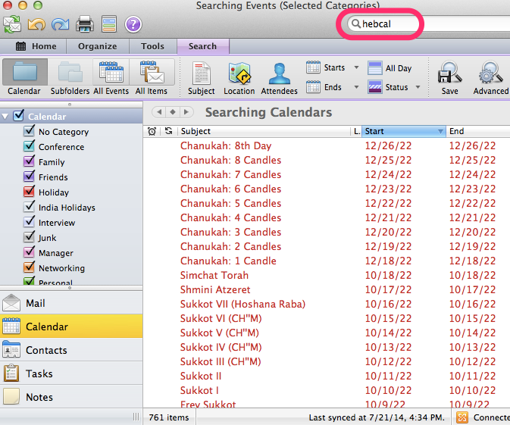Open the Ends date dropdown
This screenshot has height=425, width=510.
(x=356, y=87)
